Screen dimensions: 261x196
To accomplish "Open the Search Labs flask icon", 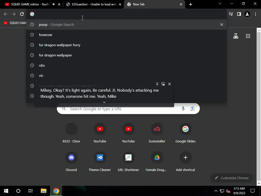I will [236, 36].
